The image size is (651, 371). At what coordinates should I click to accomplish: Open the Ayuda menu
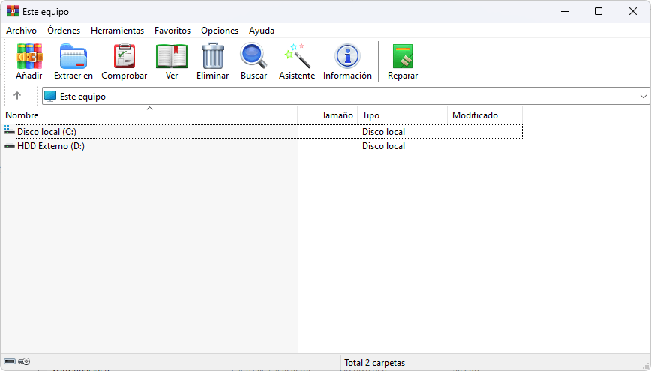[x=262, y=31]
